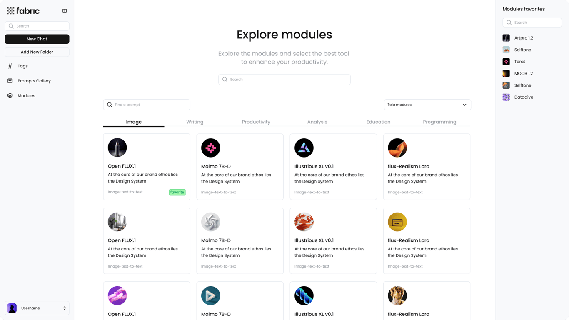The width and height of the screenshot is (569, 320).
Task: Click the yellow card flux-Realism Lora icon
Action: tap(397, 222)
